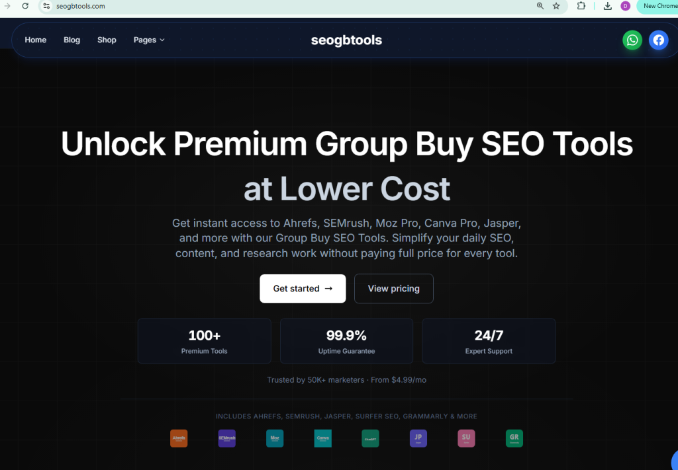Viewport: 678px width, 470px height.
Task: Open the Facebook page icon
Action: [x=658, y=40]
